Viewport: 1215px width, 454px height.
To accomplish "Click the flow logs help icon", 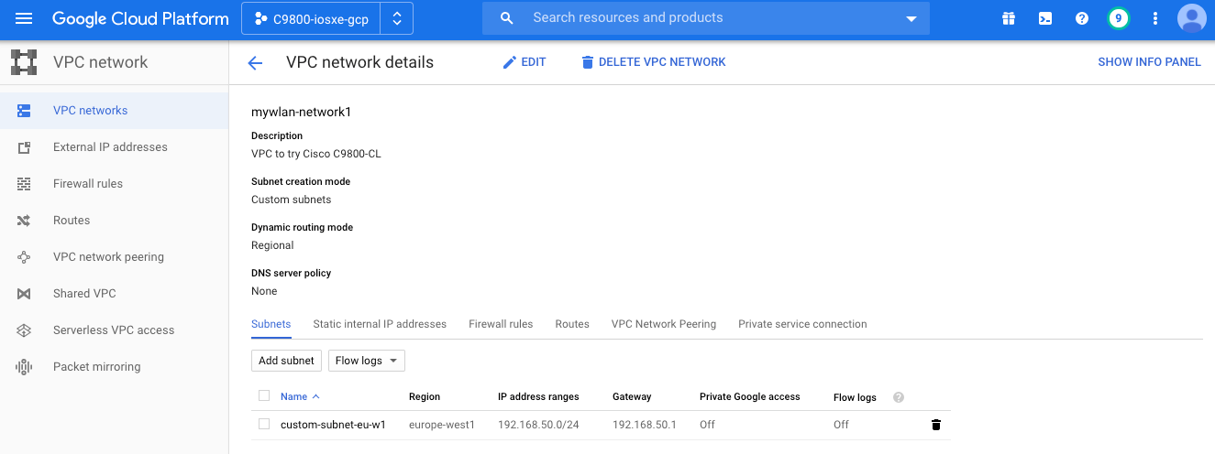I will (x=898, y=397).
